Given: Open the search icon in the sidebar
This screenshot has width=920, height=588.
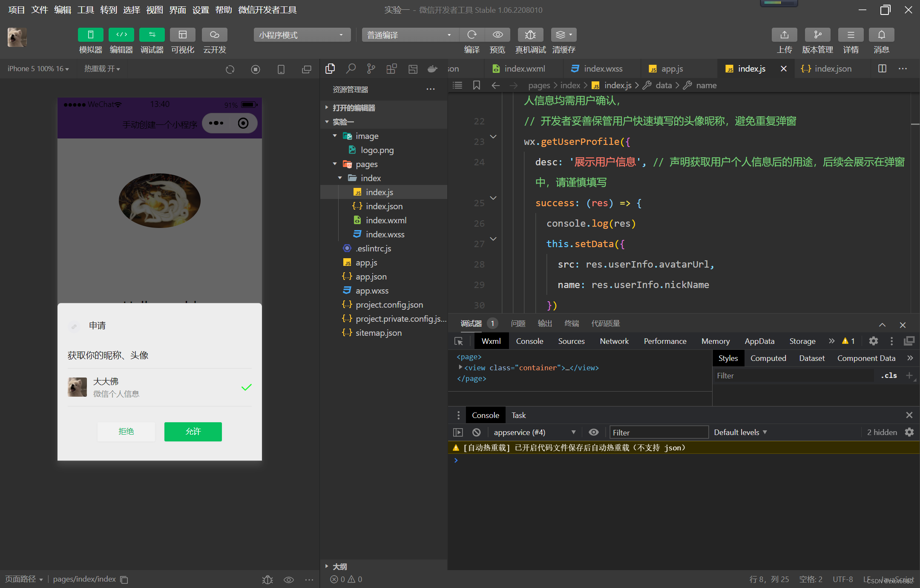Looking at the screenshot, I should (351, 69).
